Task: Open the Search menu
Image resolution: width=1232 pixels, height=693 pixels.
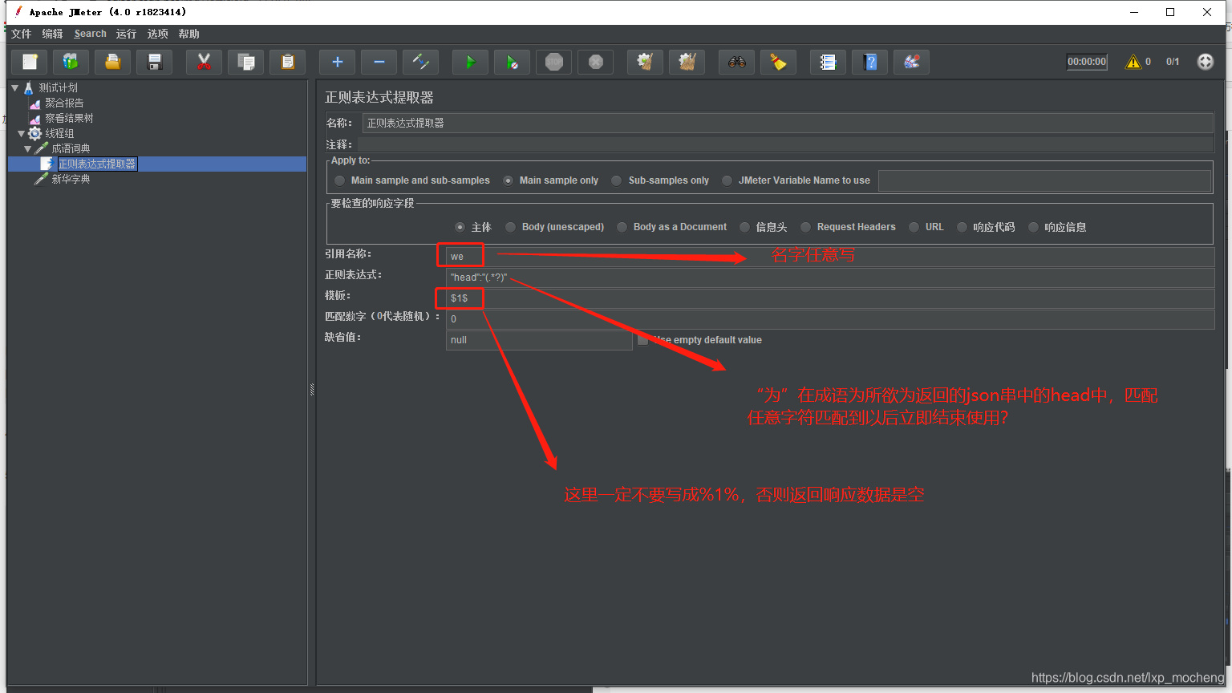Action: coord(90,34)
